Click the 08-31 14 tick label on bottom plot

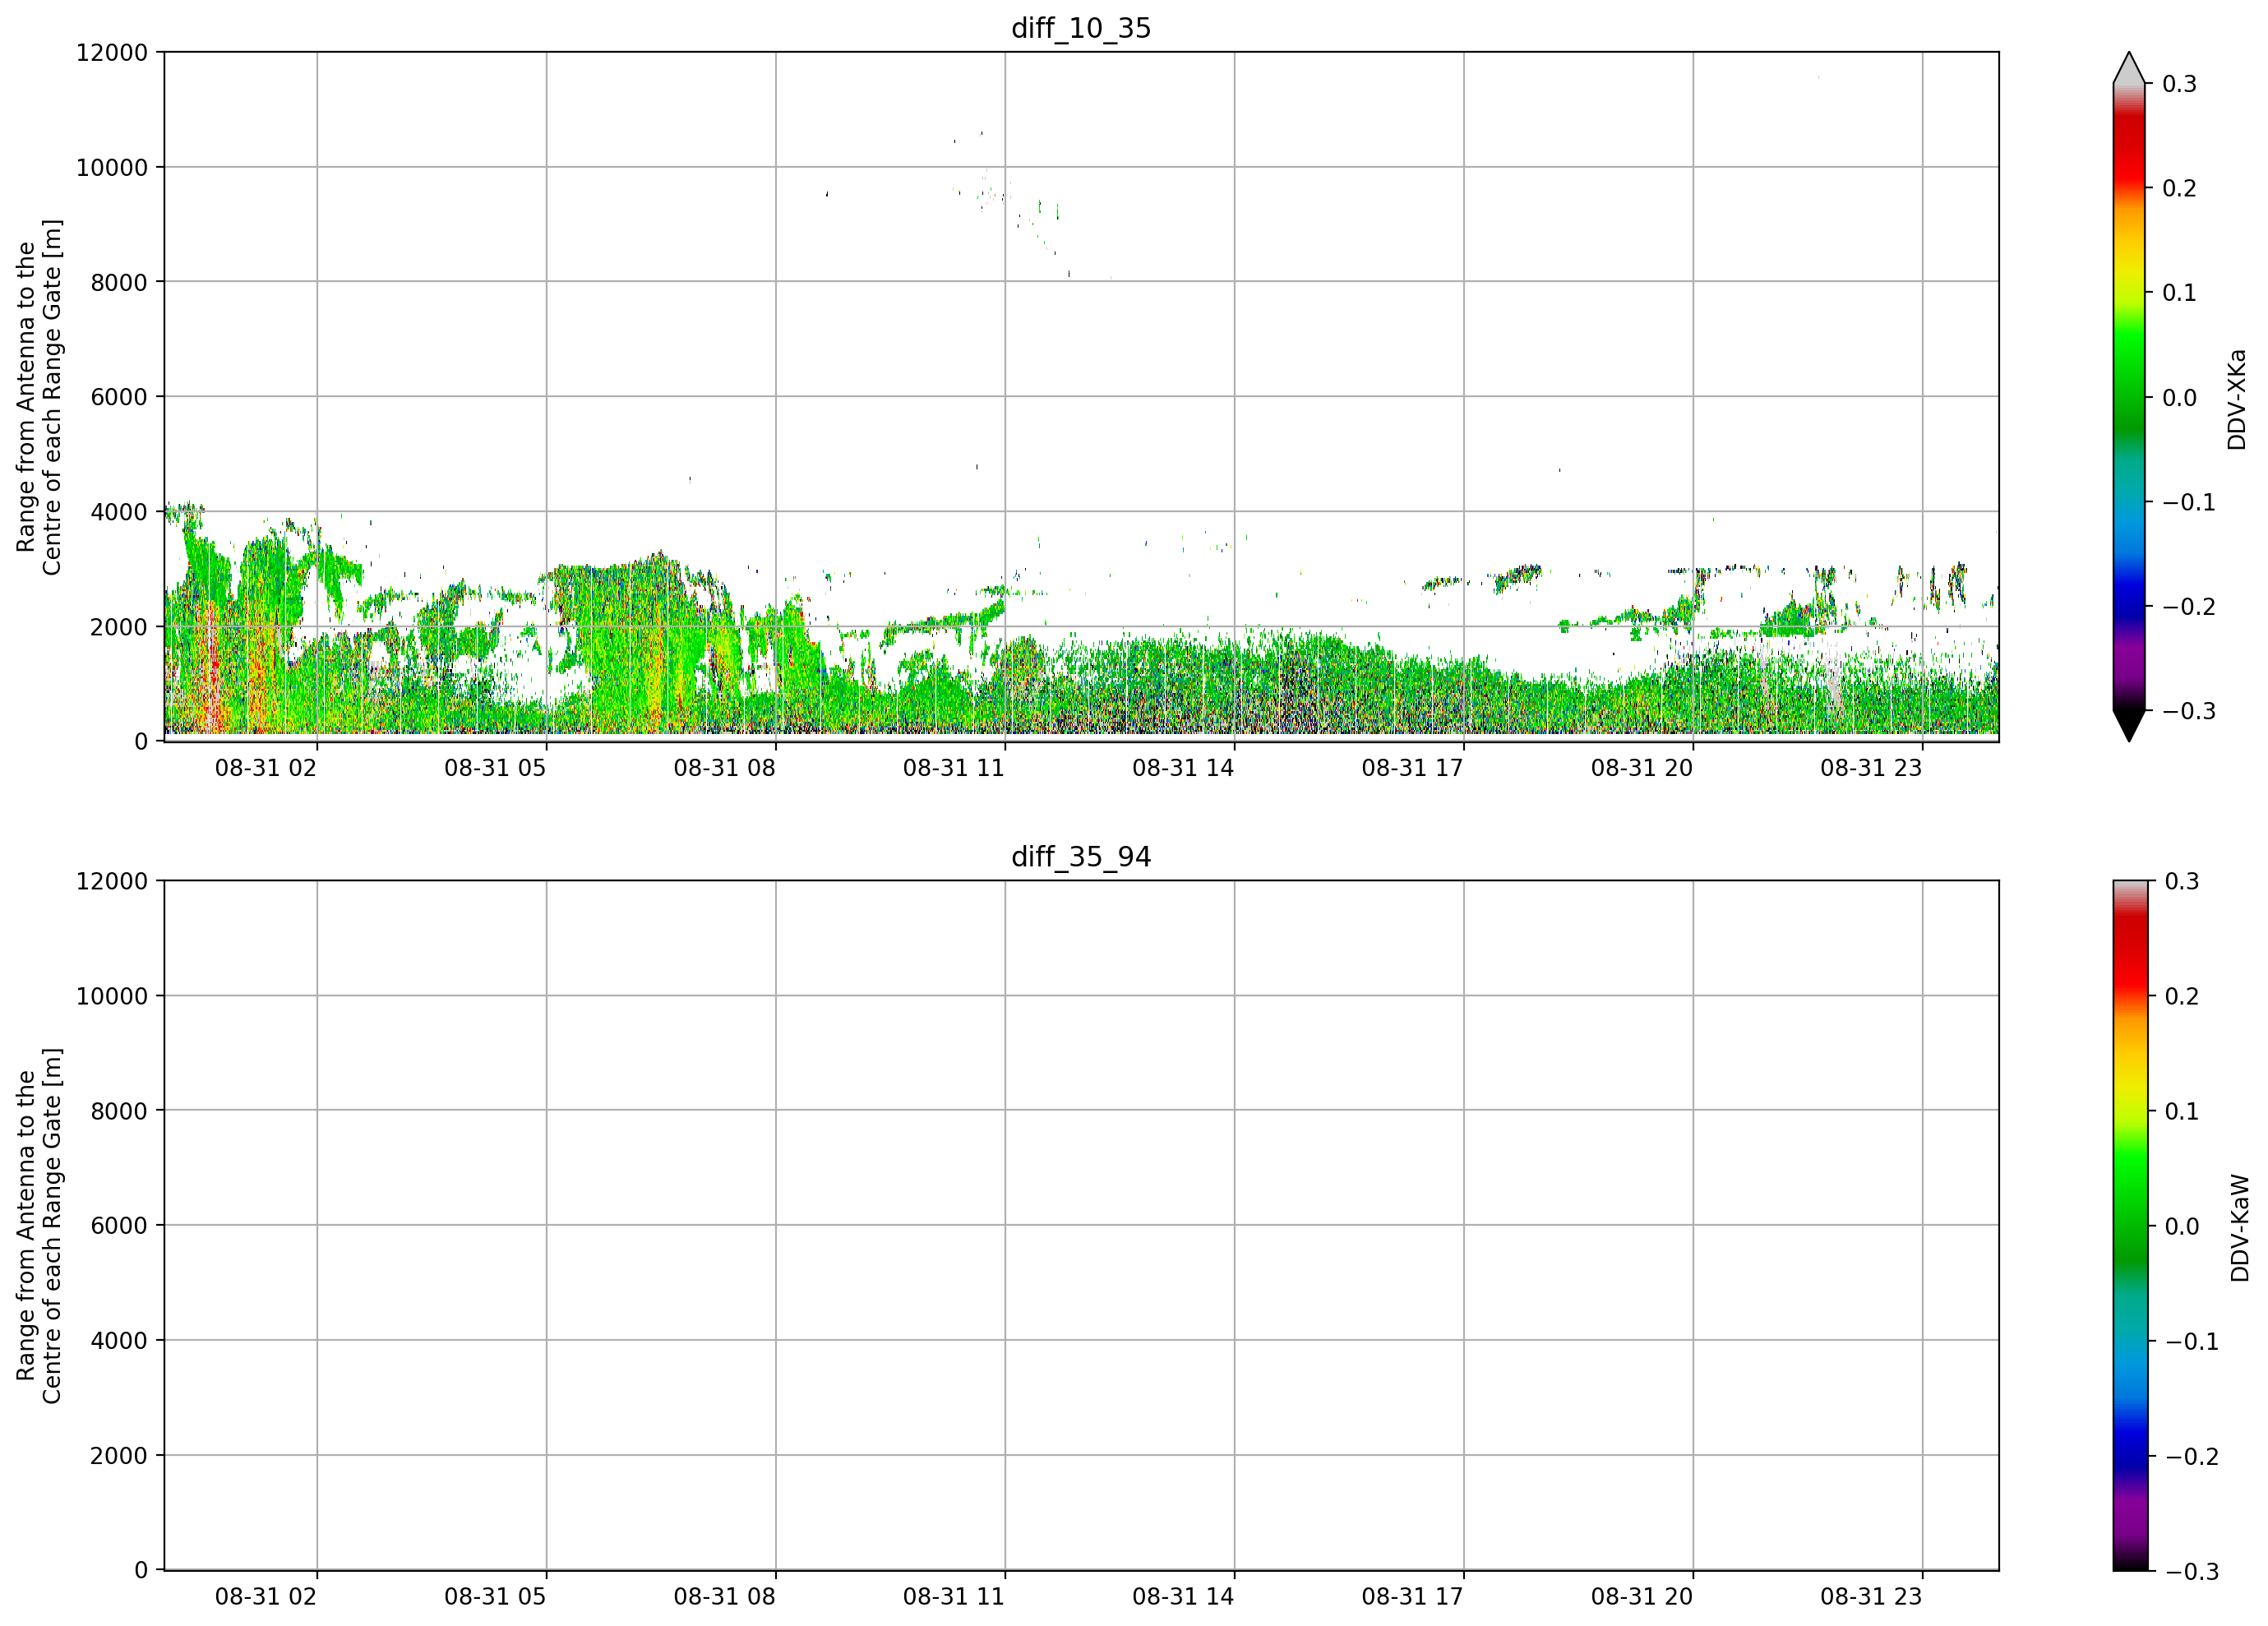1183,1597
